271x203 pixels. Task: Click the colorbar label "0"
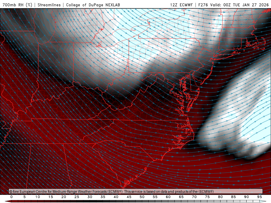(12, 197)
